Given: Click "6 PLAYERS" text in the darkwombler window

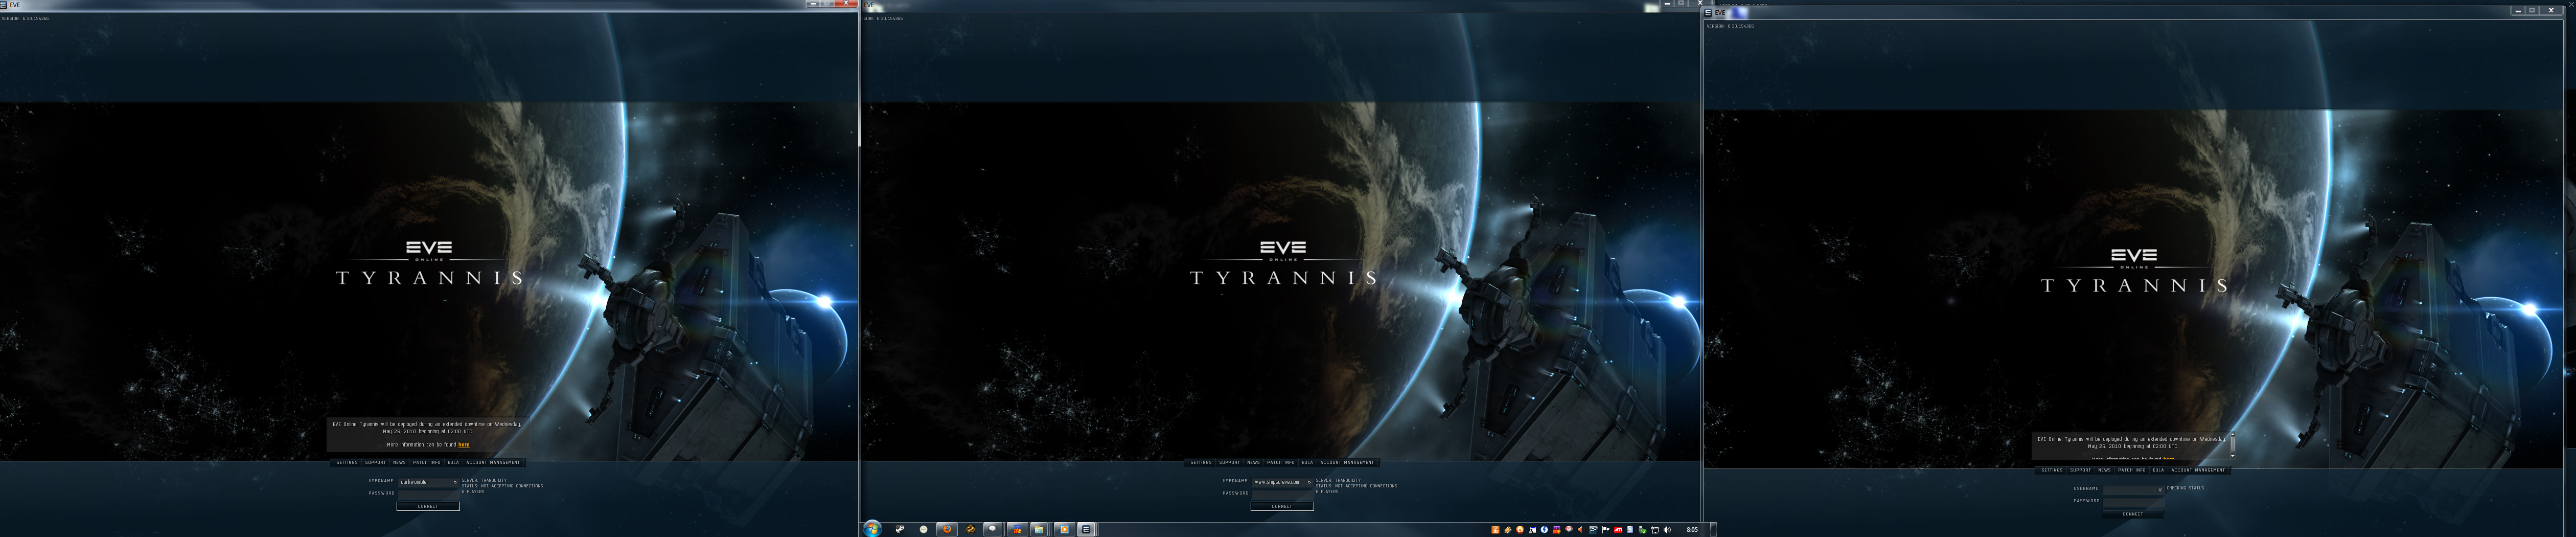Looking at the screenshot, I should 473,492.
